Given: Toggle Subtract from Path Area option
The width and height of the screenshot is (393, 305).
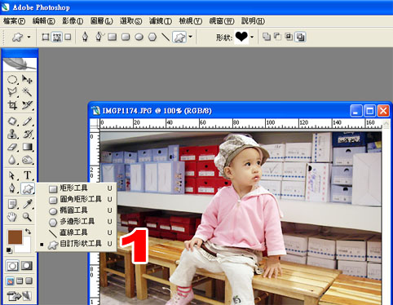Looking at the screenshot, I should point(277,37).
